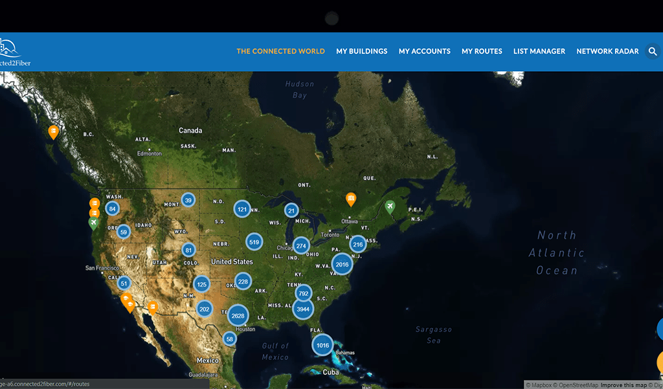Switch to Network Radar

pos(607,51)
